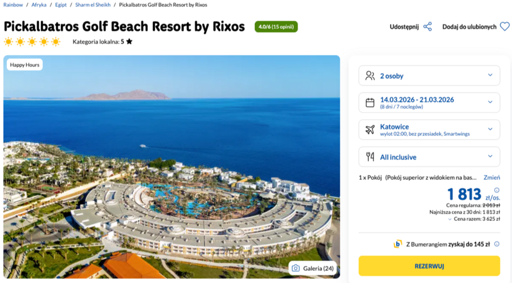
Task: Expand the 14.03.2026 - 21.03.2026 date selector
Action: click(429, 102)
